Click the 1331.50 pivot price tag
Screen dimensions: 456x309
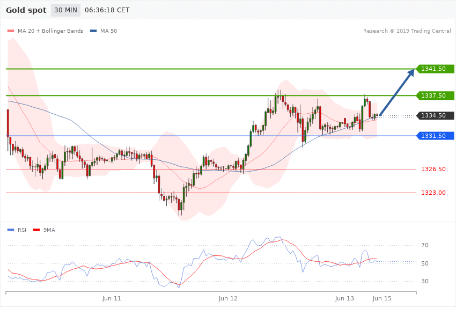[435, 136]
